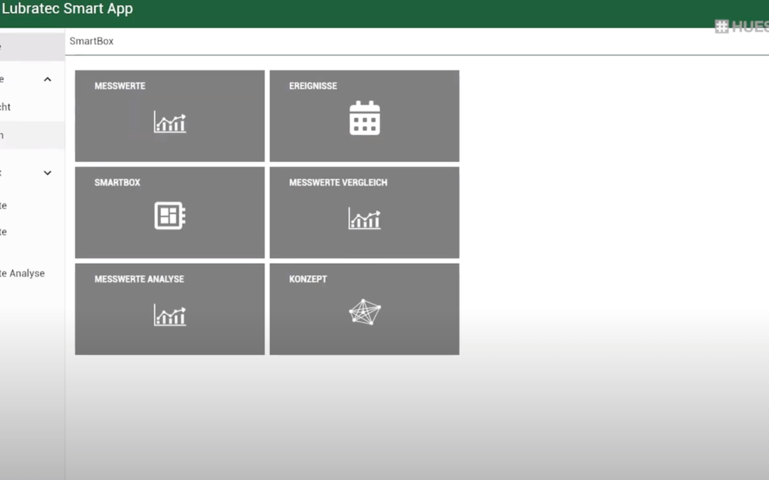
Task: Click the device icon in the SMARTBOX tile
Action: [169, 215]
